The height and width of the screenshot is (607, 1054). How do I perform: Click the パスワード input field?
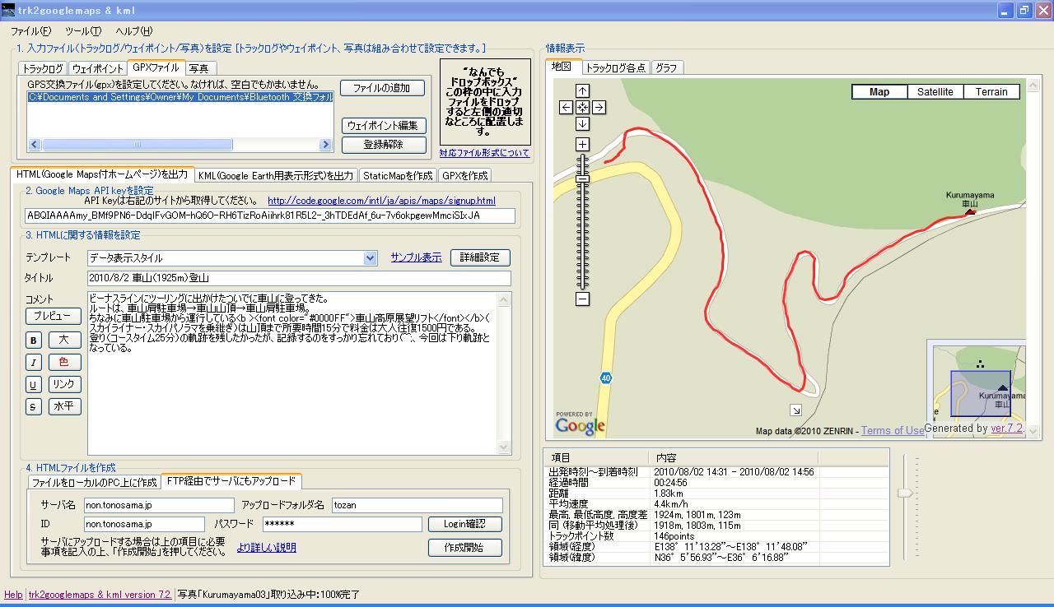point(342,524)
